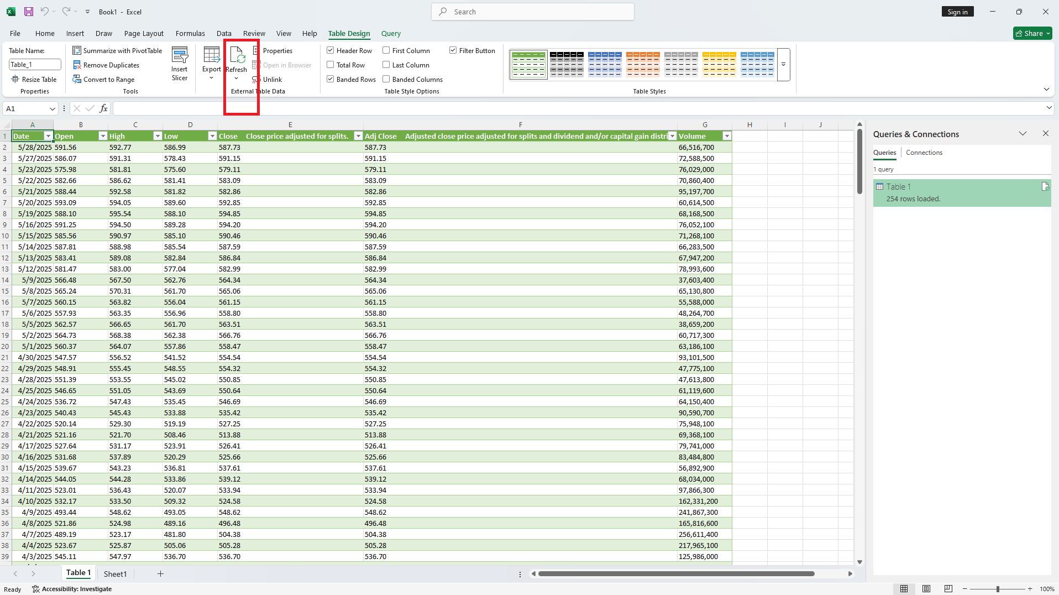Screen dimensions: 1059x595
Task: Enable the First Column checkbox
Action: (x=386, y=50)
